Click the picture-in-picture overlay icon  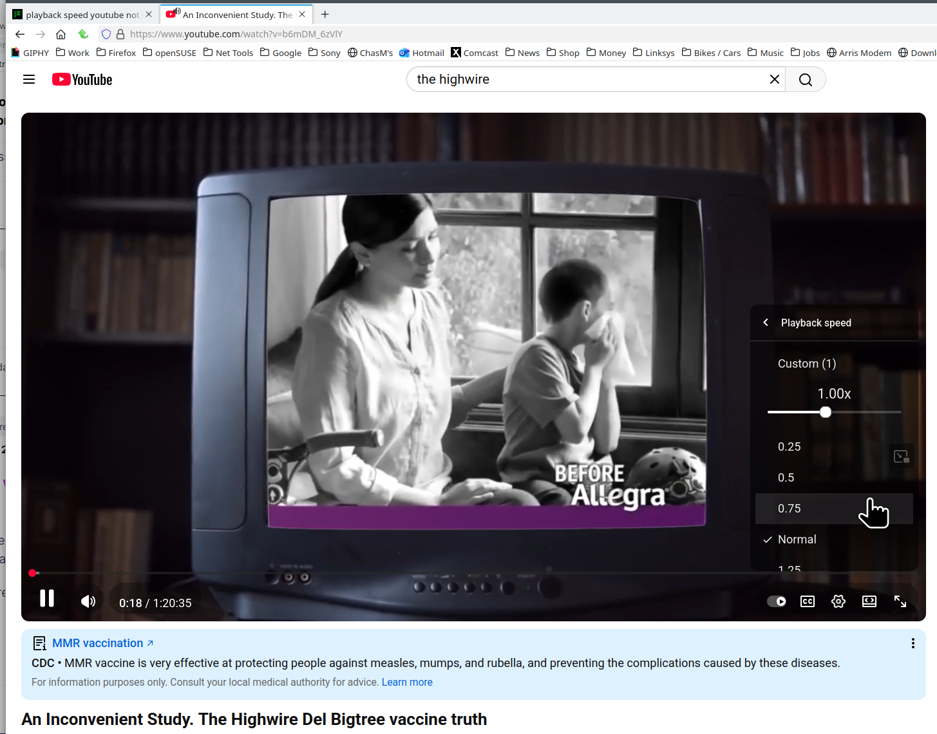point(901,456)
